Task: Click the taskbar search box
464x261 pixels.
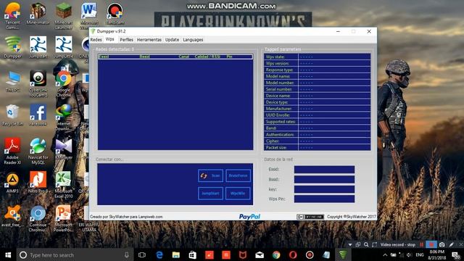Action: pos(75,254)
